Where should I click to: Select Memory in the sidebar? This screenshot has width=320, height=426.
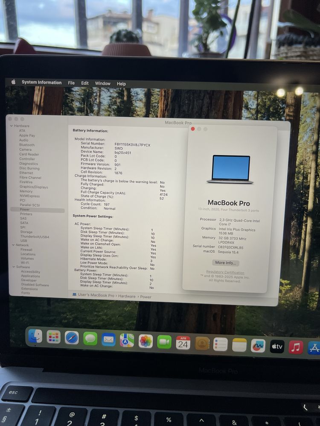click(26, 191)
